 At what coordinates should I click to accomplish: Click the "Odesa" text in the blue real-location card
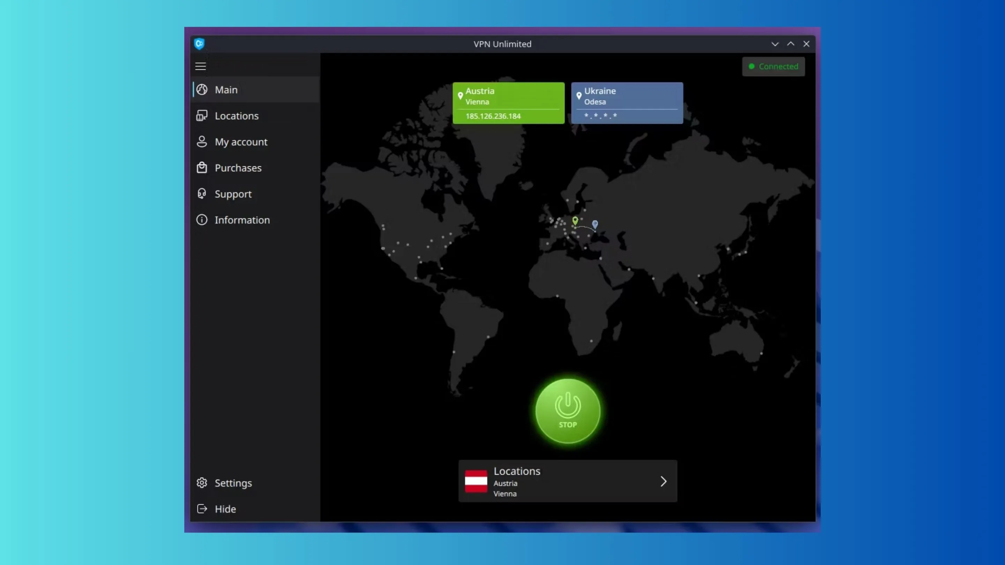click(595, 102)
